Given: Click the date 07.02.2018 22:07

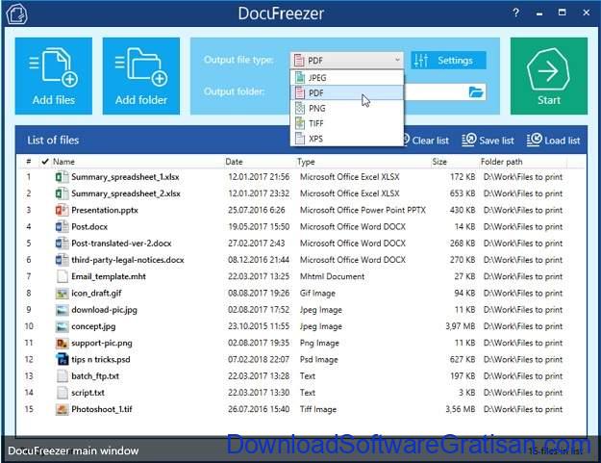Looking at the screenshot, I should [x=259, y=359].
